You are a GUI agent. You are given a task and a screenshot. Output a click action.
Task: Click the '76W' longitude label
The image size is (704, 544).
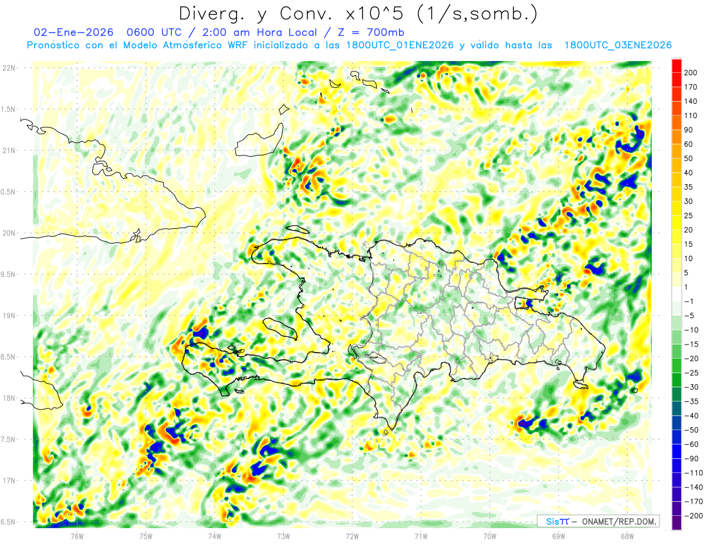click(x=77, y=536)
